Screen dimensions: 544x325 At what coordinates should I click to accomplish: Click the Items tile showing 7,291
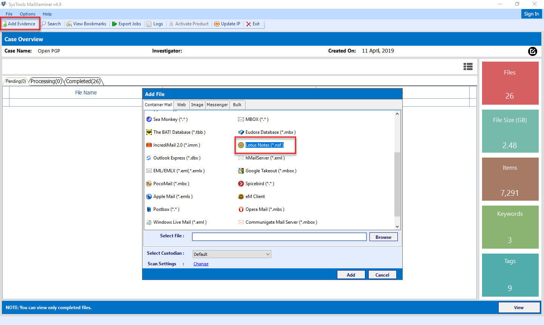[510, 179]
